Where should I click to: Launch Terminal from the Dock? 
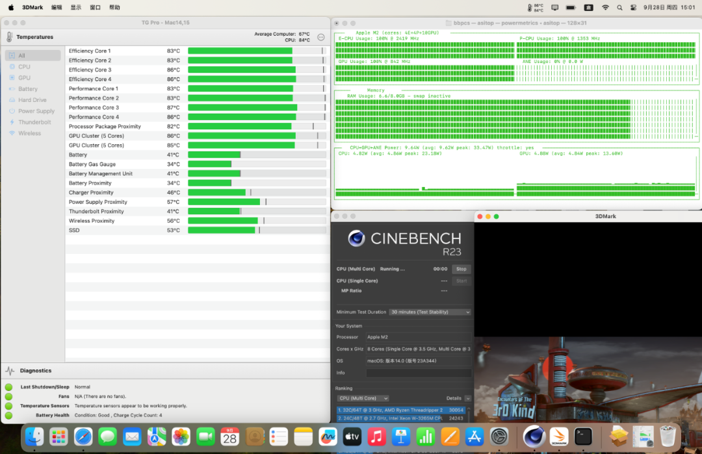tap(583, 436)
